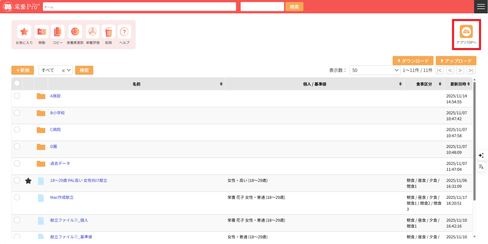Click the ホーム search input field
This screenshot has height=244, width=488.
coord(139,7)
